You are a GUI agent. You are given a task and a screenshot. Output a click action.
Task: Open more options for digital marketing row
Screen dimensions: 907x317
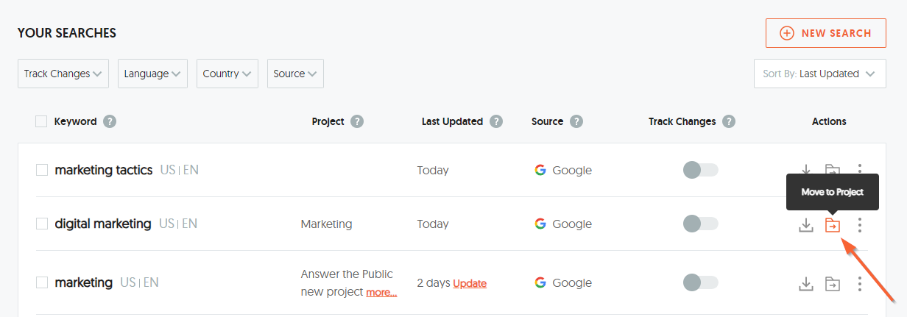860,225
